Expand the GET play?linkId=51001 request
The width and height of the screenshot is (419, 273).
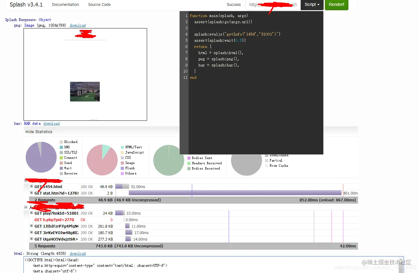click(31, 213)
